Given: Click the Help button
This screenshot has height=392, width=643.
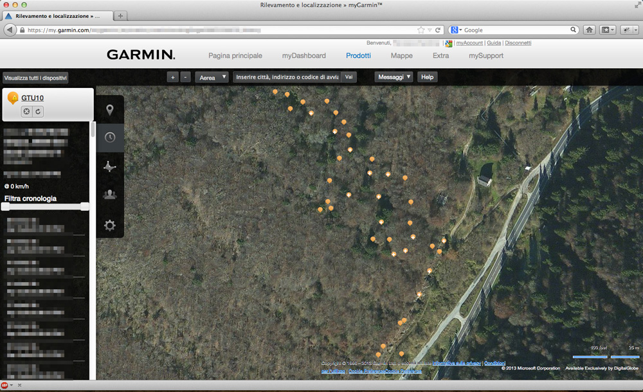Looking at the screenshot, I should click(x=428, y=77).
